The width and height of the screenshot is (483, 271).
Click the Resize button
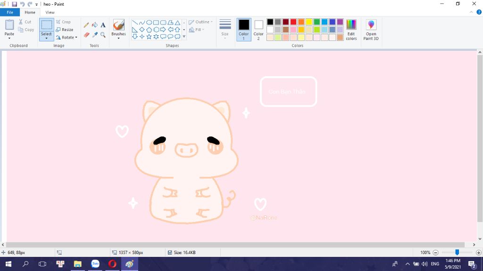[x=65, y=30]
